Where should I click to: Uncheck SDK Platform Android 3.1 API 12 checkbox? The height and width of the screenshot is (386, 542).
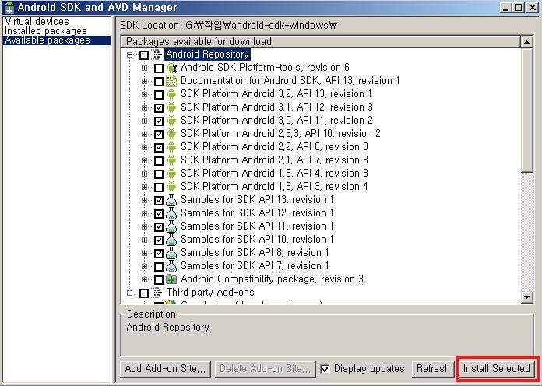[159, 108]
